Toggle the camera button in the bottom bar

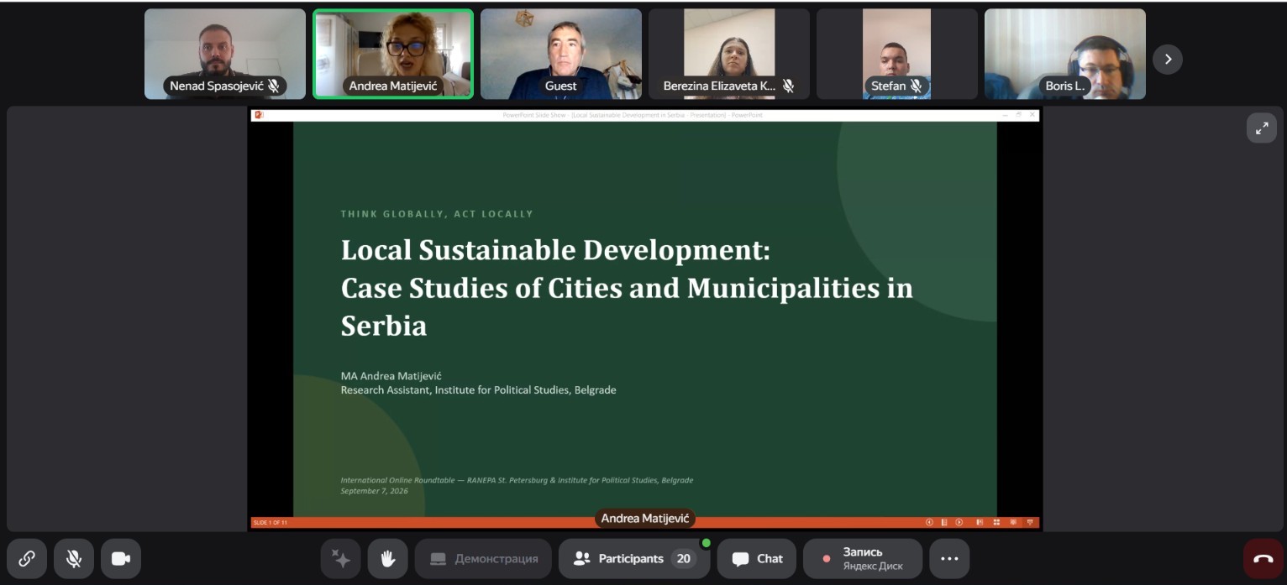coord(121,558)
